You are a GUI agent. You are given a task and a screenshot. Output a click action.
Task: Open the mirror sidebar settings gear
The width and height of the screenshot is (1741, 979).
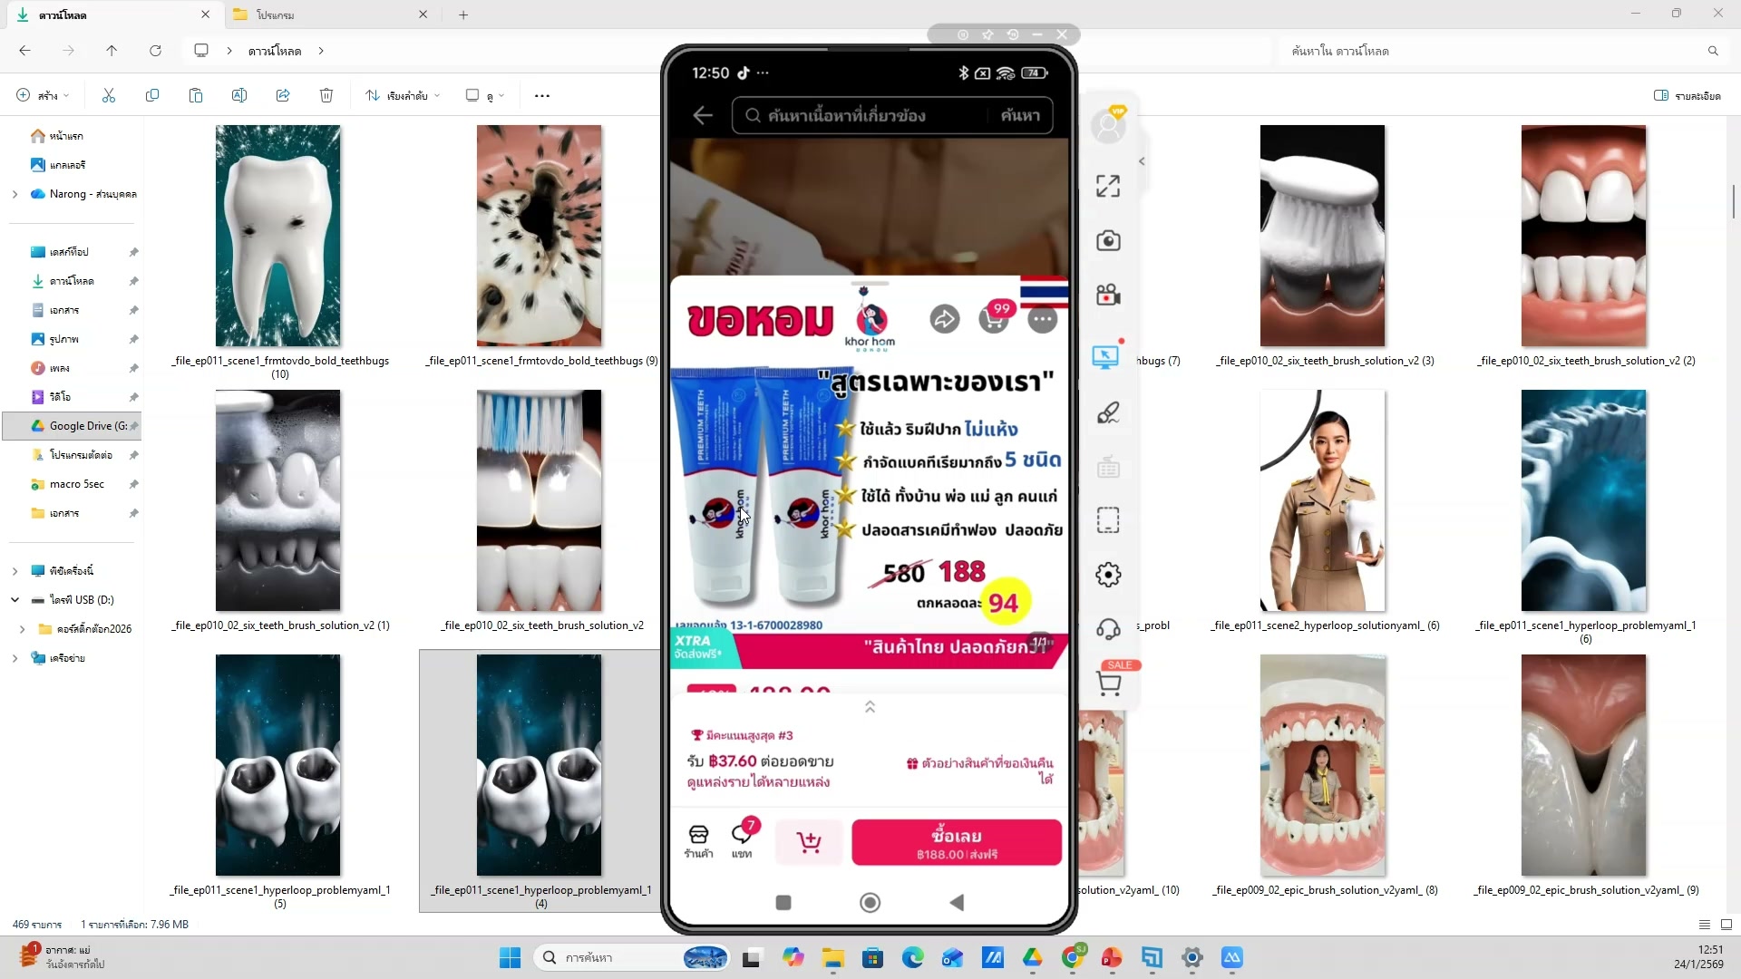pyautogui.click(x=1108, y=574)
